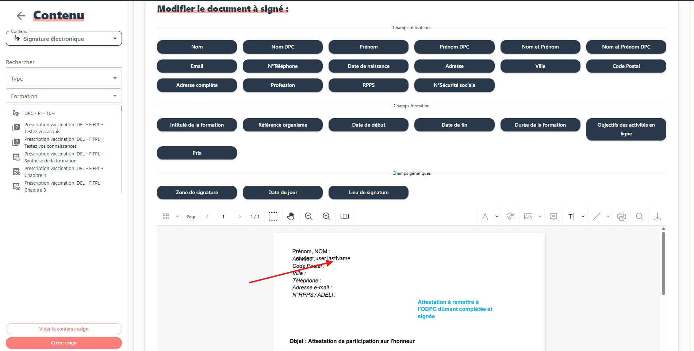Image resolution: width=694 pixels, height=351 pixels.
Task: Click the DPC - PI - 10H signature icon
Action: 16,113
